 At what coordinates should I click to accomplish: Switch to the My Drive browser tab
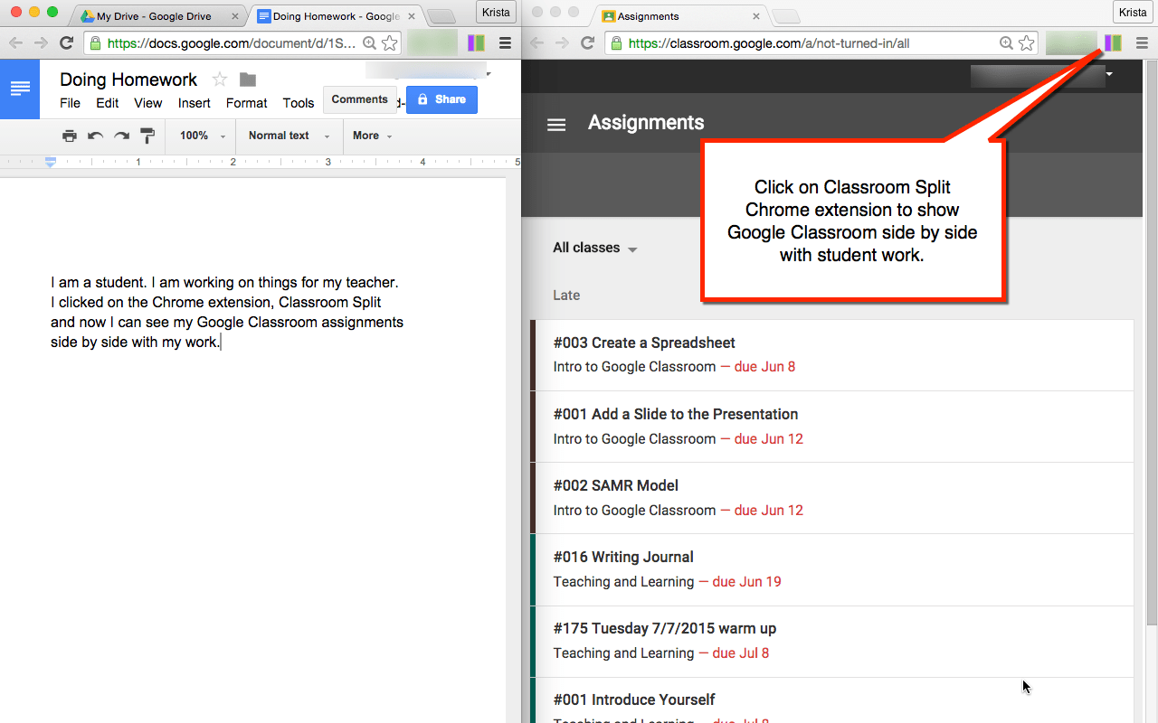(154, 15)
